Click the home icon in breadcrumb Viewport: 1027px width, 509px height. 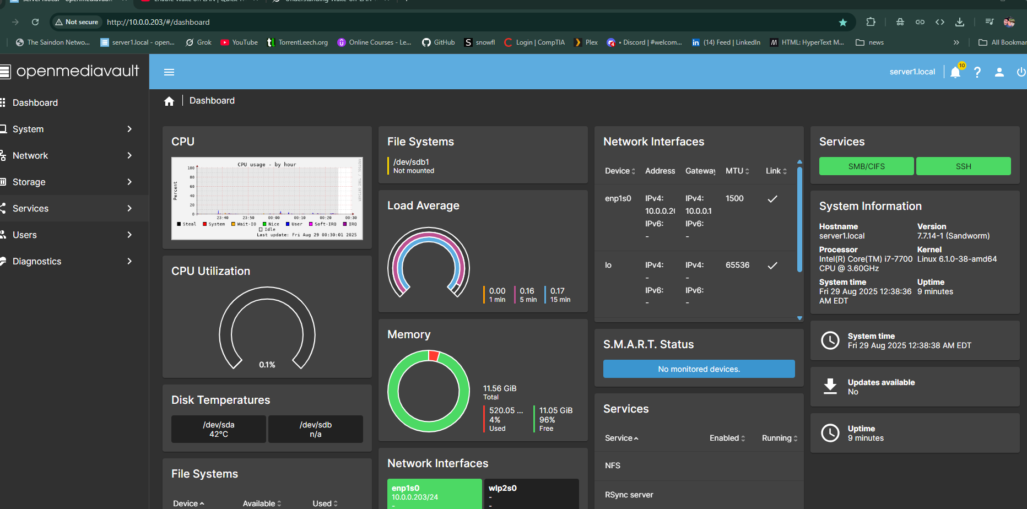pos(169,101)
